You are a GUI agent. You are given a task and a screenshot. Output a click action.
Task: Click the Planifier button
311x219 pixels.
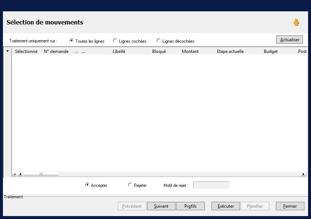(x=255, y=206)
